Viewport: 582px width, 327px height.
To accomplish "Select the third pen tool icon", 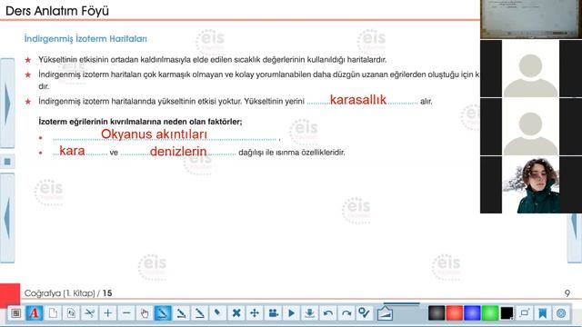I will click(x=200, y=313).
